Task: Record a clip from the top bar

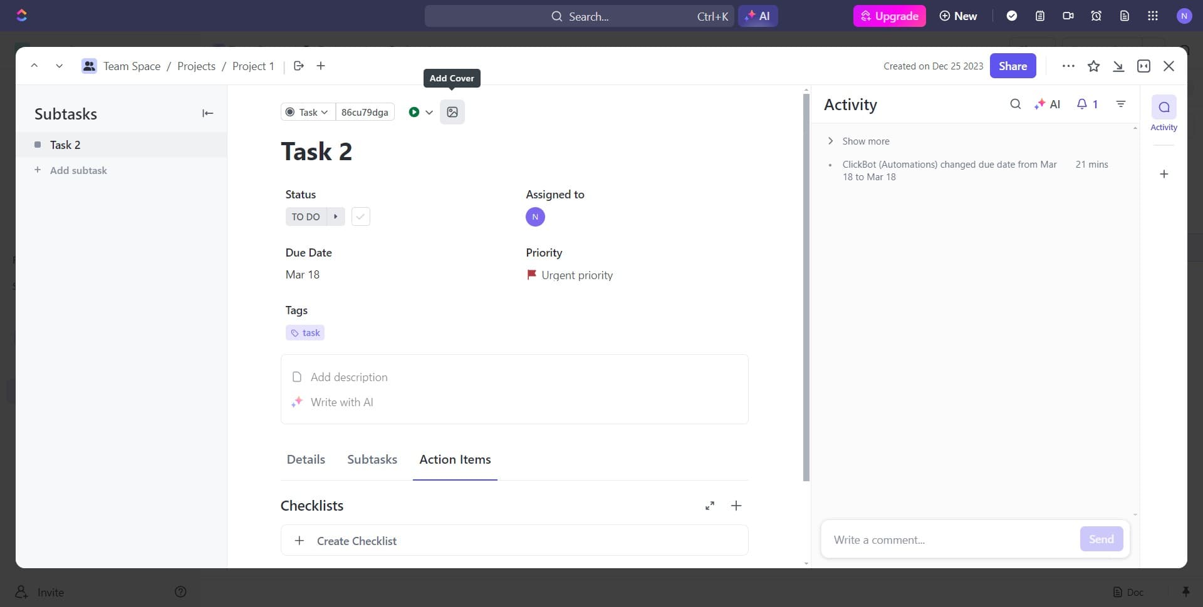Action: (x=1068, y=16)
